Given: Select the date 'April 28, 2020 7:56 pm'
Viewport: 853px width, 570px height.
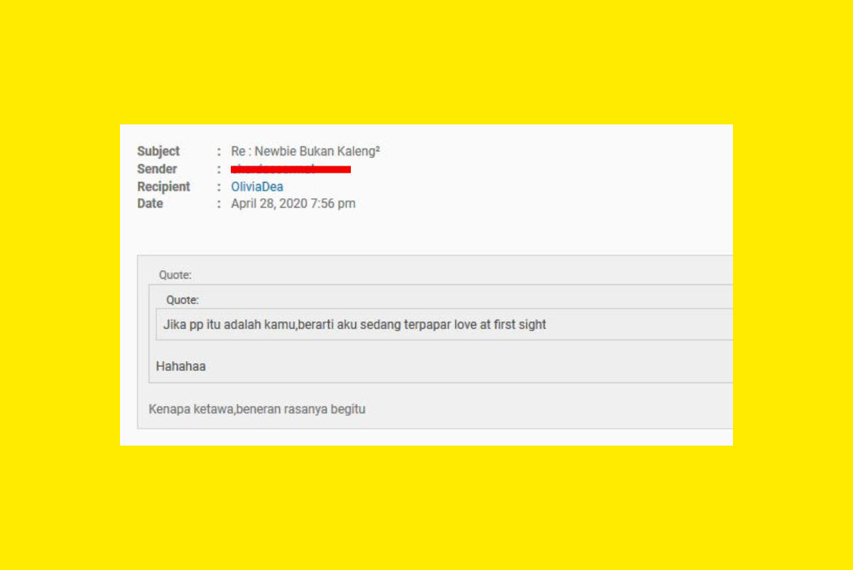Looking at the screenshot, I should (293, 204).
